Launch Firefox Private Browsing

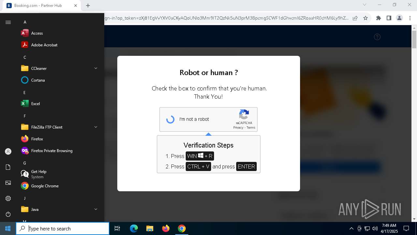(x=52, y=151)
